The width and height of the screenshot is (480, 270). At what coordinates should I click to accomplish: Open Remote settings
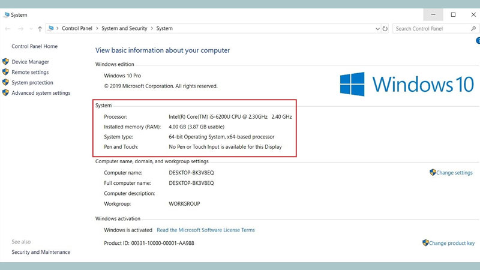click(30, 72)
